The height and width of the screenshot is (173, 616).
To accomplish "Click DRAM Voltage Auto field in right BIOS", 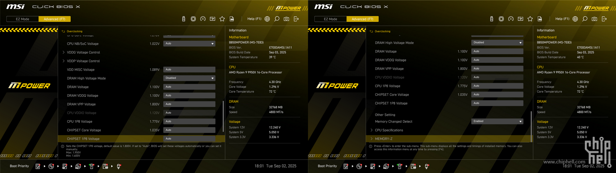I will [497, 51].
